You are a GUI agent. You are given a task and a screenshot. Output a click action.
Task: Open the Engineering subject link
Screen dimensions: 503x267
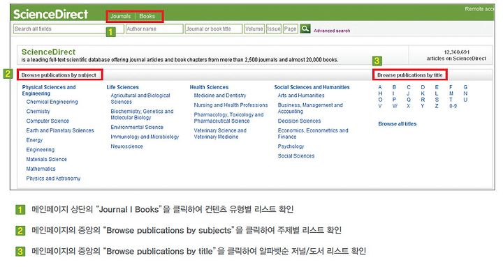[x=41, y=150]
